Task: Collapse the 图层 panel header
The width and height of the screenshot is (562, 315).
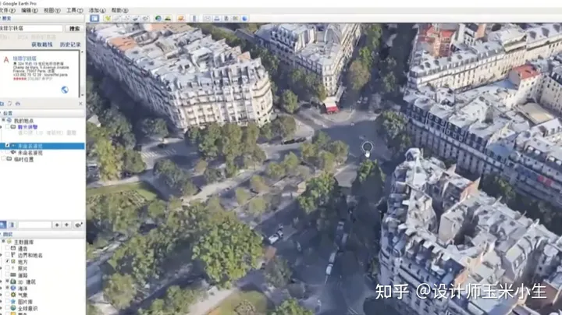Action: 42,234
